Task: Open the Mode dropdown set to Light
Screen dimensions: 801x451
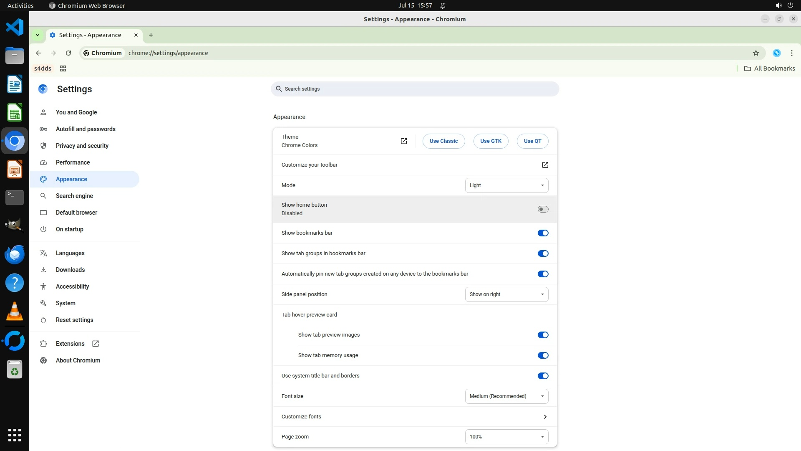Action: point(506,185)
